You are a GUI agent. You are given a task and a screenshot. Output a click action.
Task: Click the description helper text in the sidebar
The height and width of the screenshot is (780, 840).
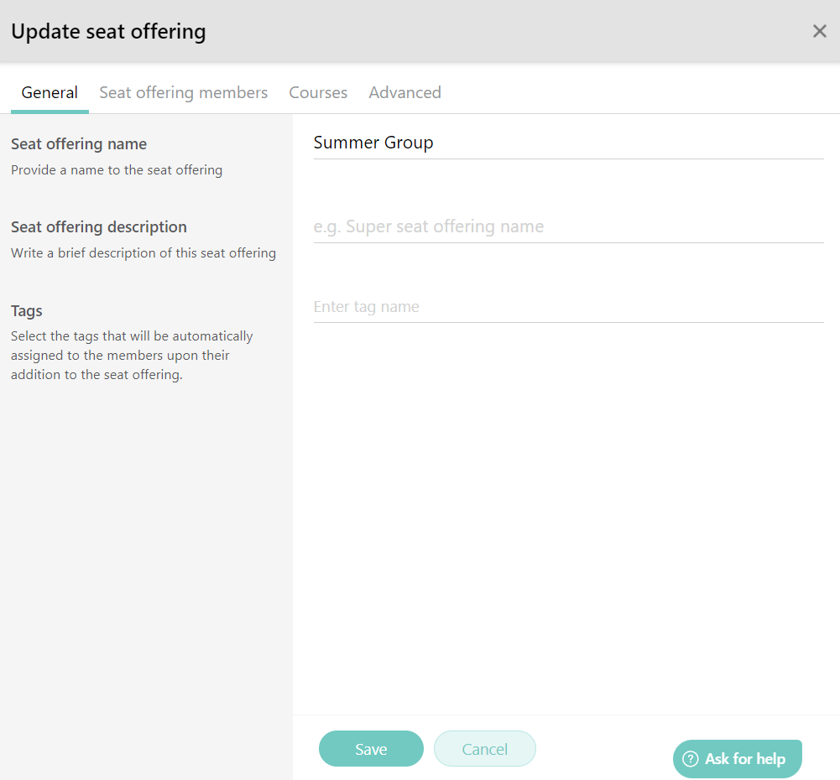pyautogui.click(x=143, y=252)
